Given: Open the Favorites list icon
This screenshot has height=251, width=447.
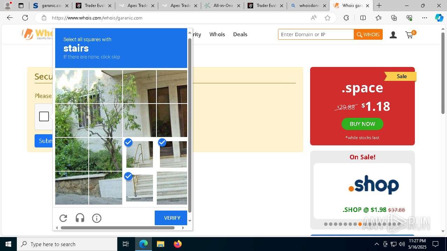Looking at the screenshot, I should (x=379, y=18).
